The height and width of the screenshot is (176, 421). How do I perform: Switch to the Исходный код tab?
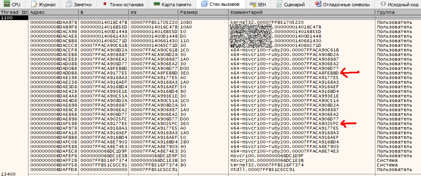point(400,4)
